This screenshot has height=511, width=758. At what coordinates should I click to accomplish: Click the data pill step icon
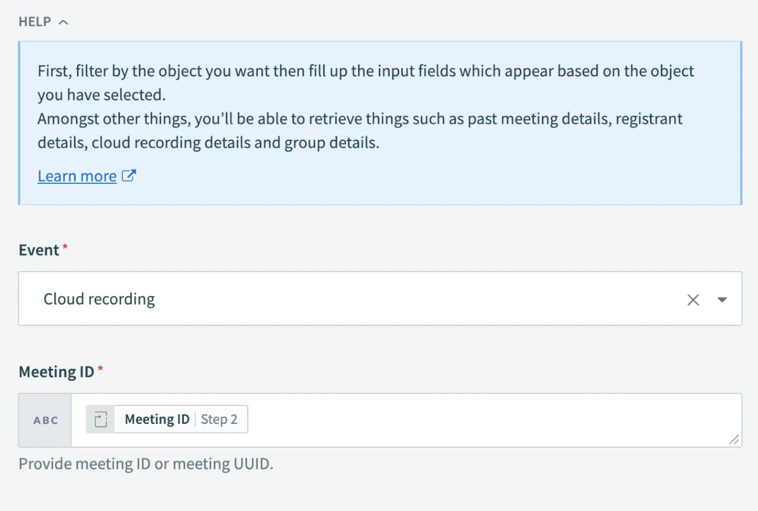(x=101, y=419)
